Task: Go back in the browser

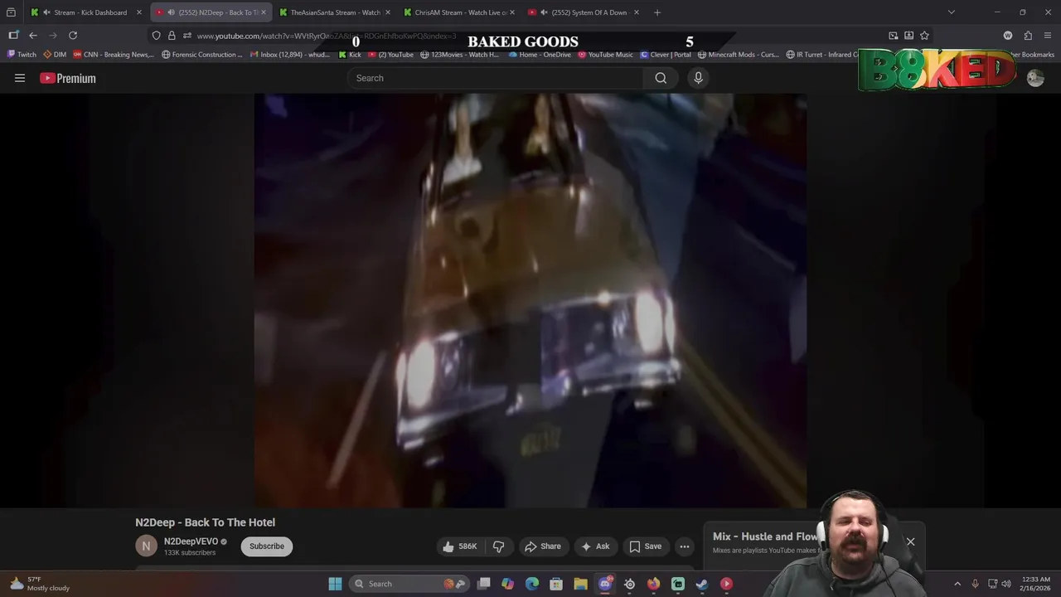Action: (32, 35)
